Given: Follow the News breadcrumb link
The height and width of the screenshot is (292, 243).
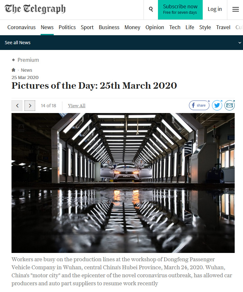Looking at the screenshot, I should tap(27, 70).
